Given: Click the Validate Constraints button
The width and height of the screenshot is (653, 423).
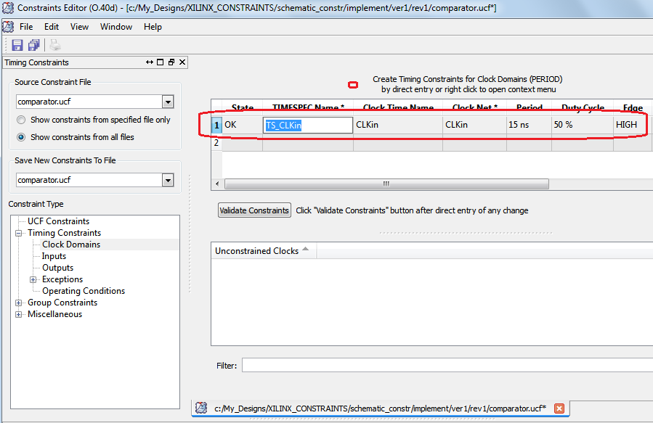Looking at the screenshot, I should [254, 210].
